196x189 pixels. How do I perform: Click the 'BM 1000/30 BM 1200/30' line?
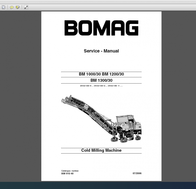click(x=101, y=74)
